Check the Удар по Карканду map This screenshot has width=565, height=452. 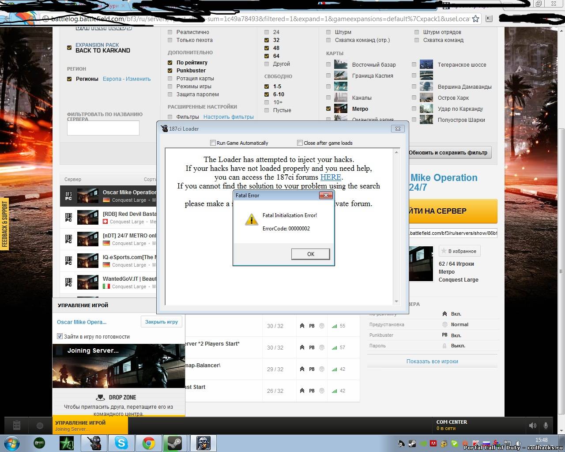414,109
